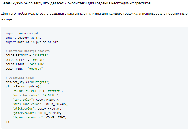This screenshot has height=130, width=190.
Task: Click the sns.set_style("whitegrid") line
Action: pyautogui.click(x=28, y=82)
